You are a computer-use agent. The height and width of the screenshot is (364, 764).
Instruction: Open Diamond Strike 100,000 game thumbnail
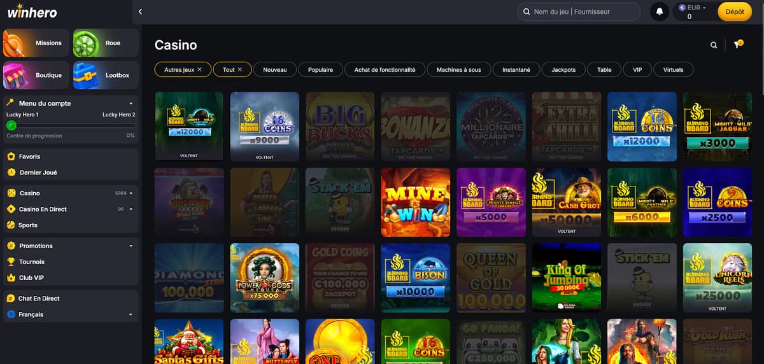point(189,277)
